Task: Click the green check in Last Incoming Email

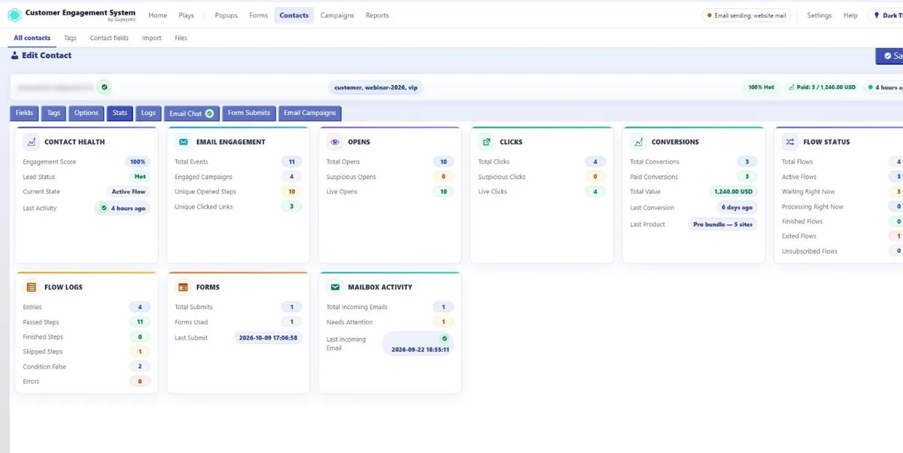Action: point(444,339)
